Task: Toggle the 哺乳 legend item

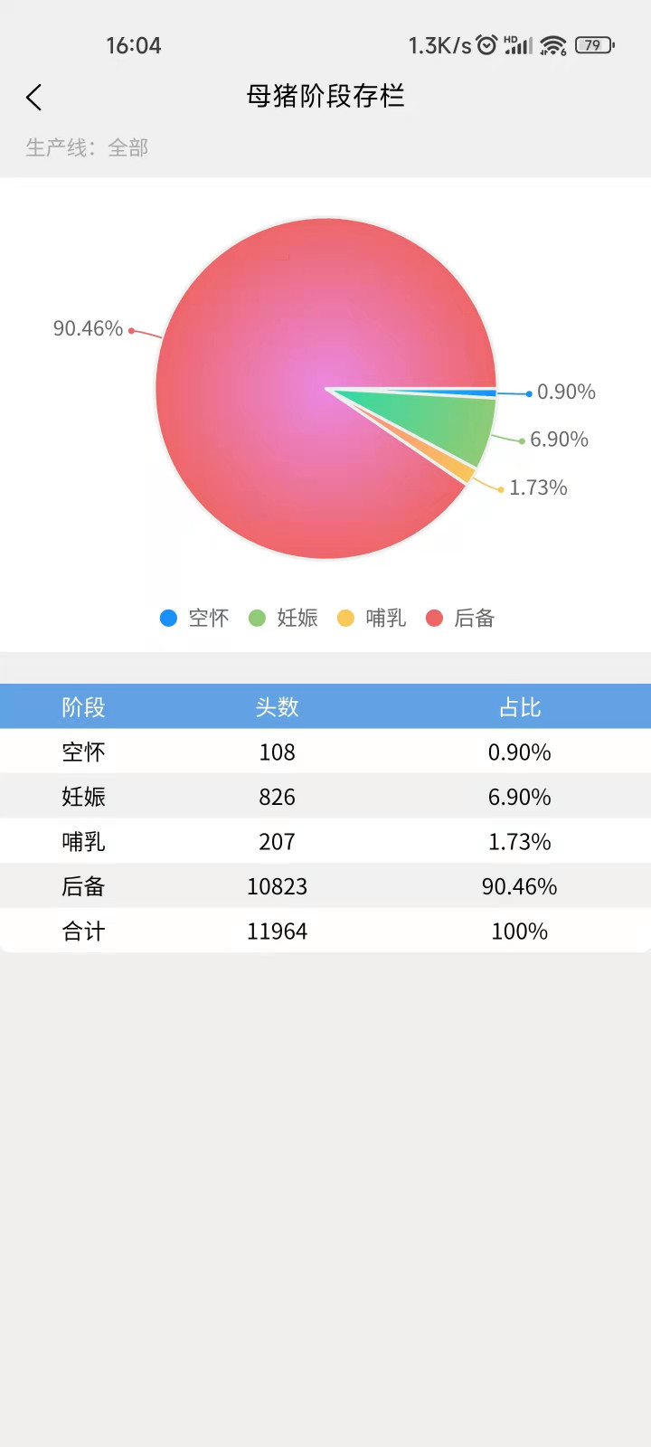Action: 372,618
